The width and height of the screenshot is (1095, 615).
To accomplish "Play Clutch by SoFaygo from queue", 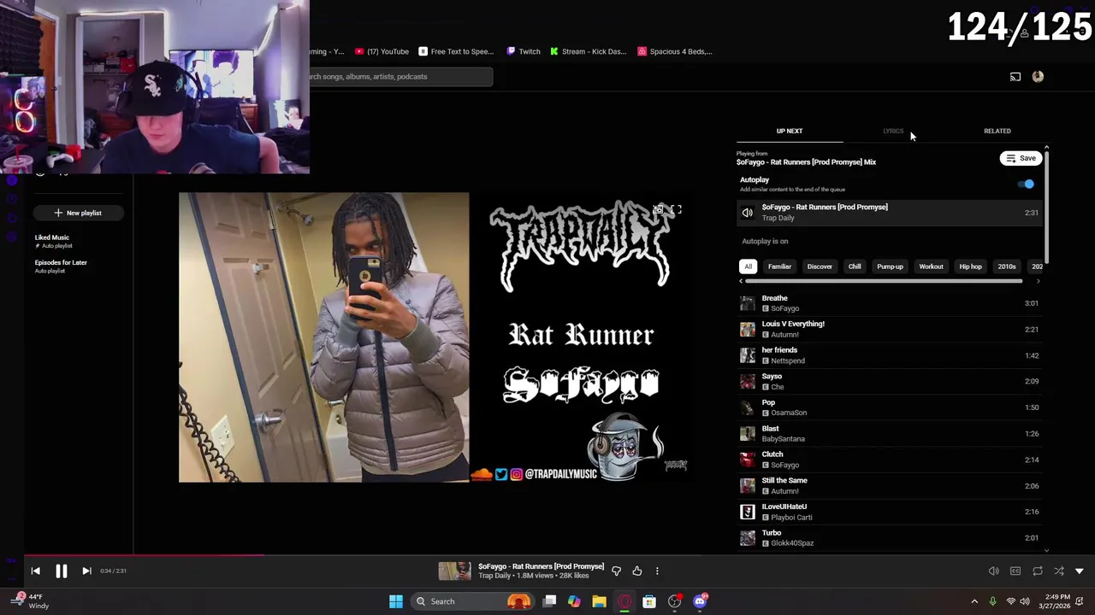I will (890, 460).
